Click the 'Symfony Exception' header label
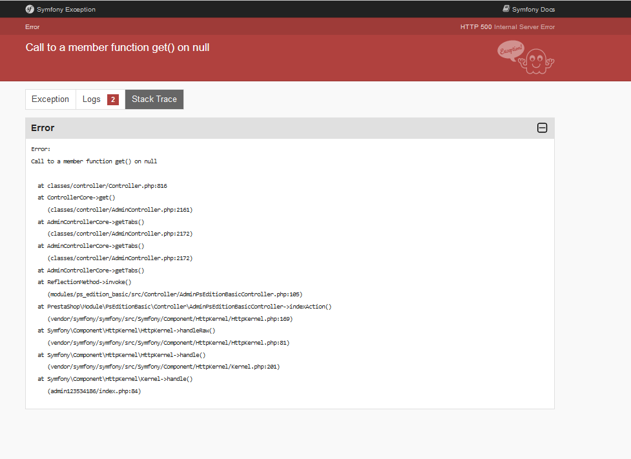The height and width of the screenshot is (459, 631). click(x=66, y=9)
